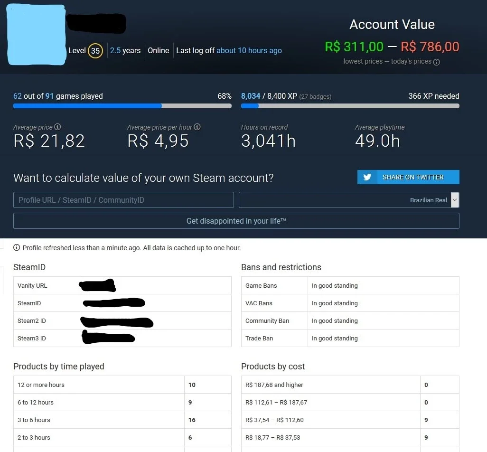Open the Brazilian Real currency dropdown

click(x=349, y=200)
